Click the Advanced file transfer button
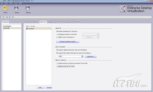The height and width of the screenshot is (92, 153). 91,56
